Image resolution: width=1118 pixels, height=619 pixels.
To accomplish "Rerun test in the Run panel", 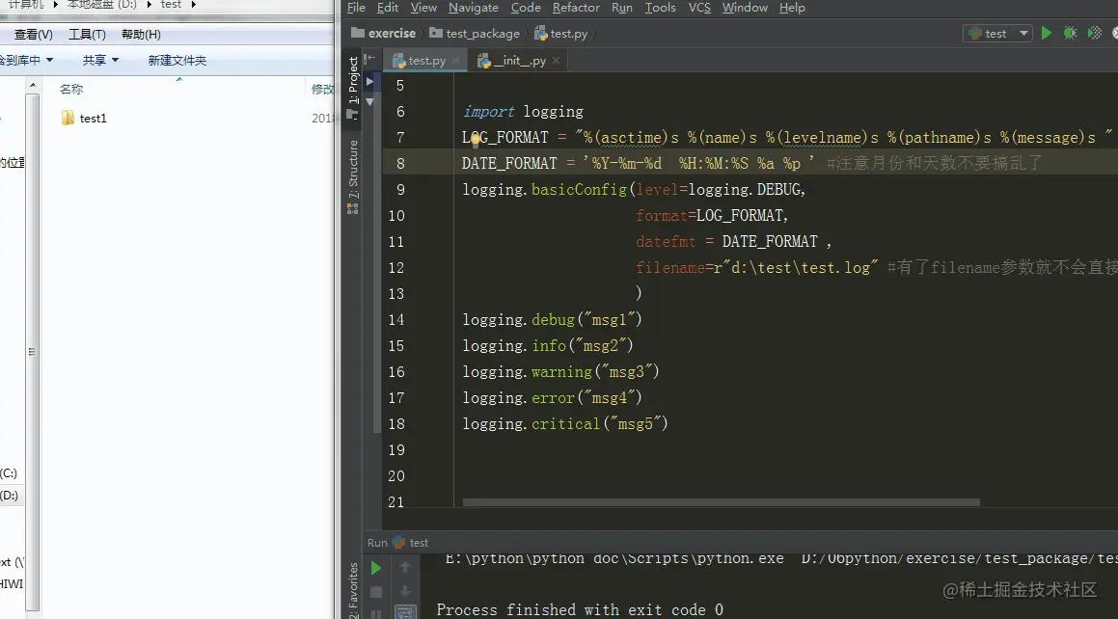I will (x=376, y=568).
